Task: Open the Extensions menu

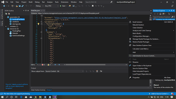Action: (64, 2)
